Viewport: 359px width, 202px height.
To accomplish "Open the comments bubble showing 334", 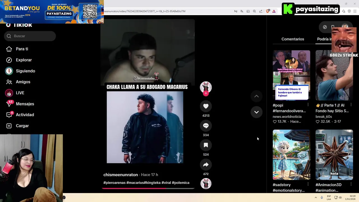I will [x=206, y=126].
